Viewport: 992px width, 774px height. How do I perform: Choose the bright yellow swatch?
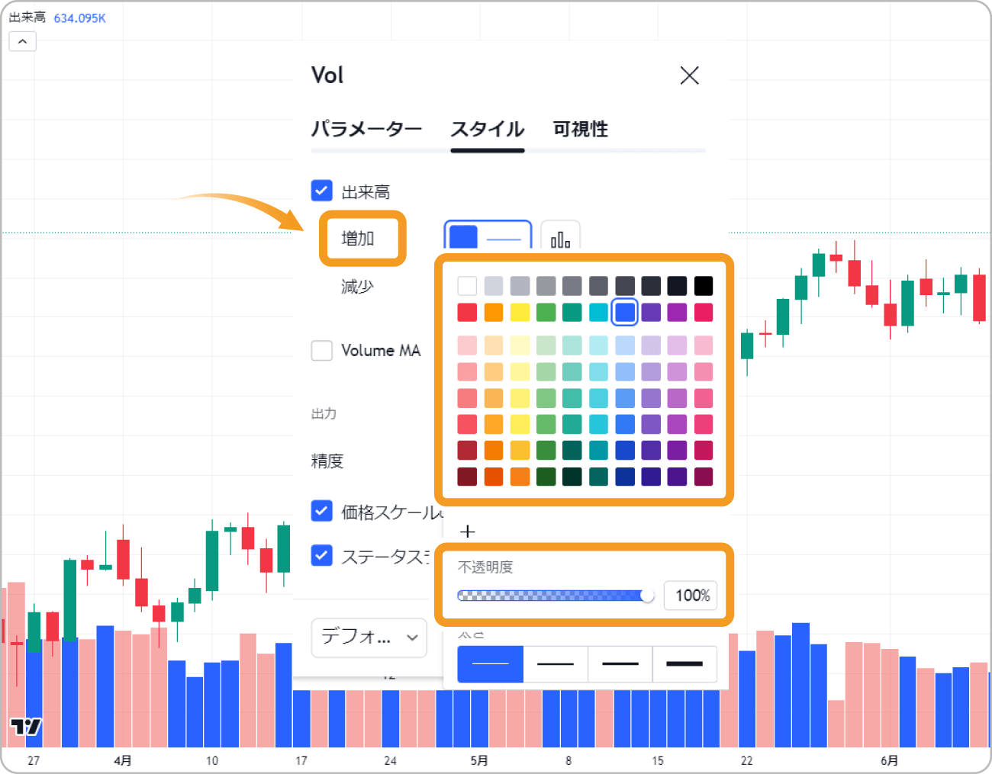click(520, 312)
